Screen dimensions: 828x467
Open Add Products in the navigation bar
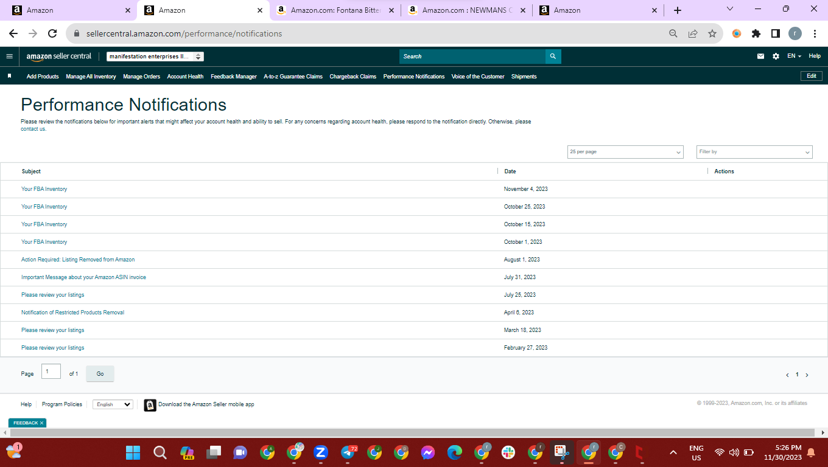(43, 77)
